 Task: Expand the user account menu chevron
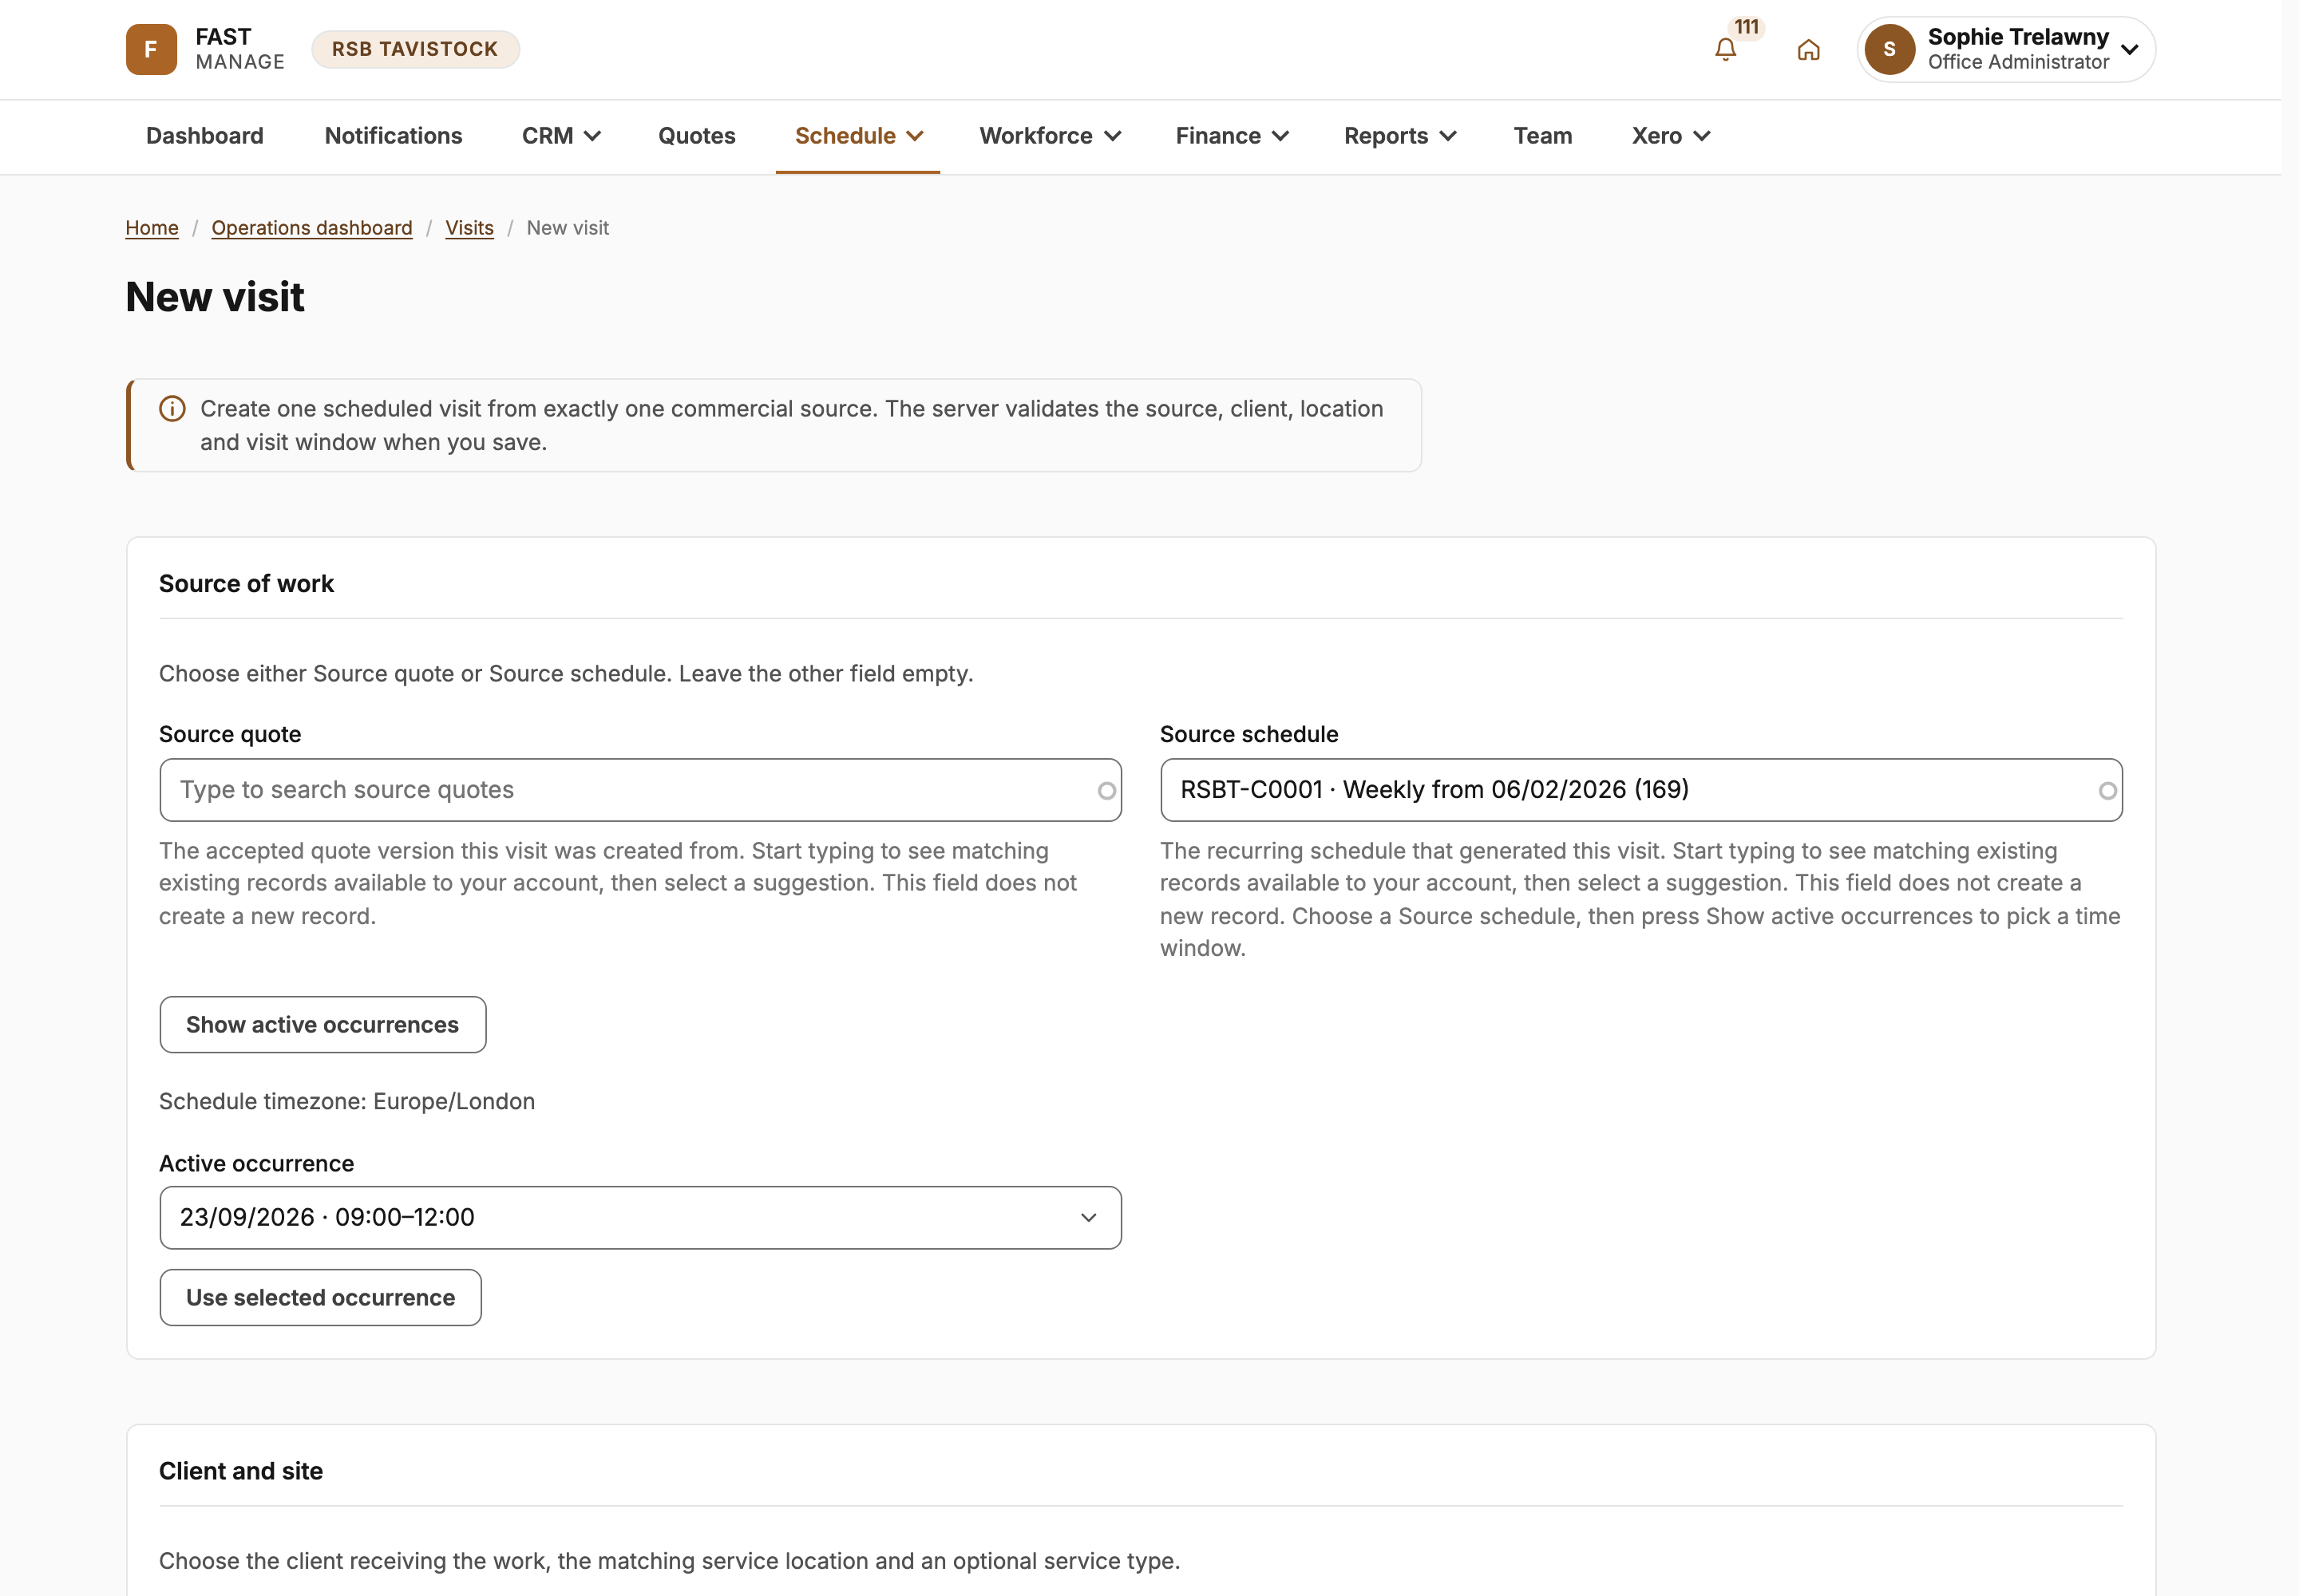(x=2129, y=49)
